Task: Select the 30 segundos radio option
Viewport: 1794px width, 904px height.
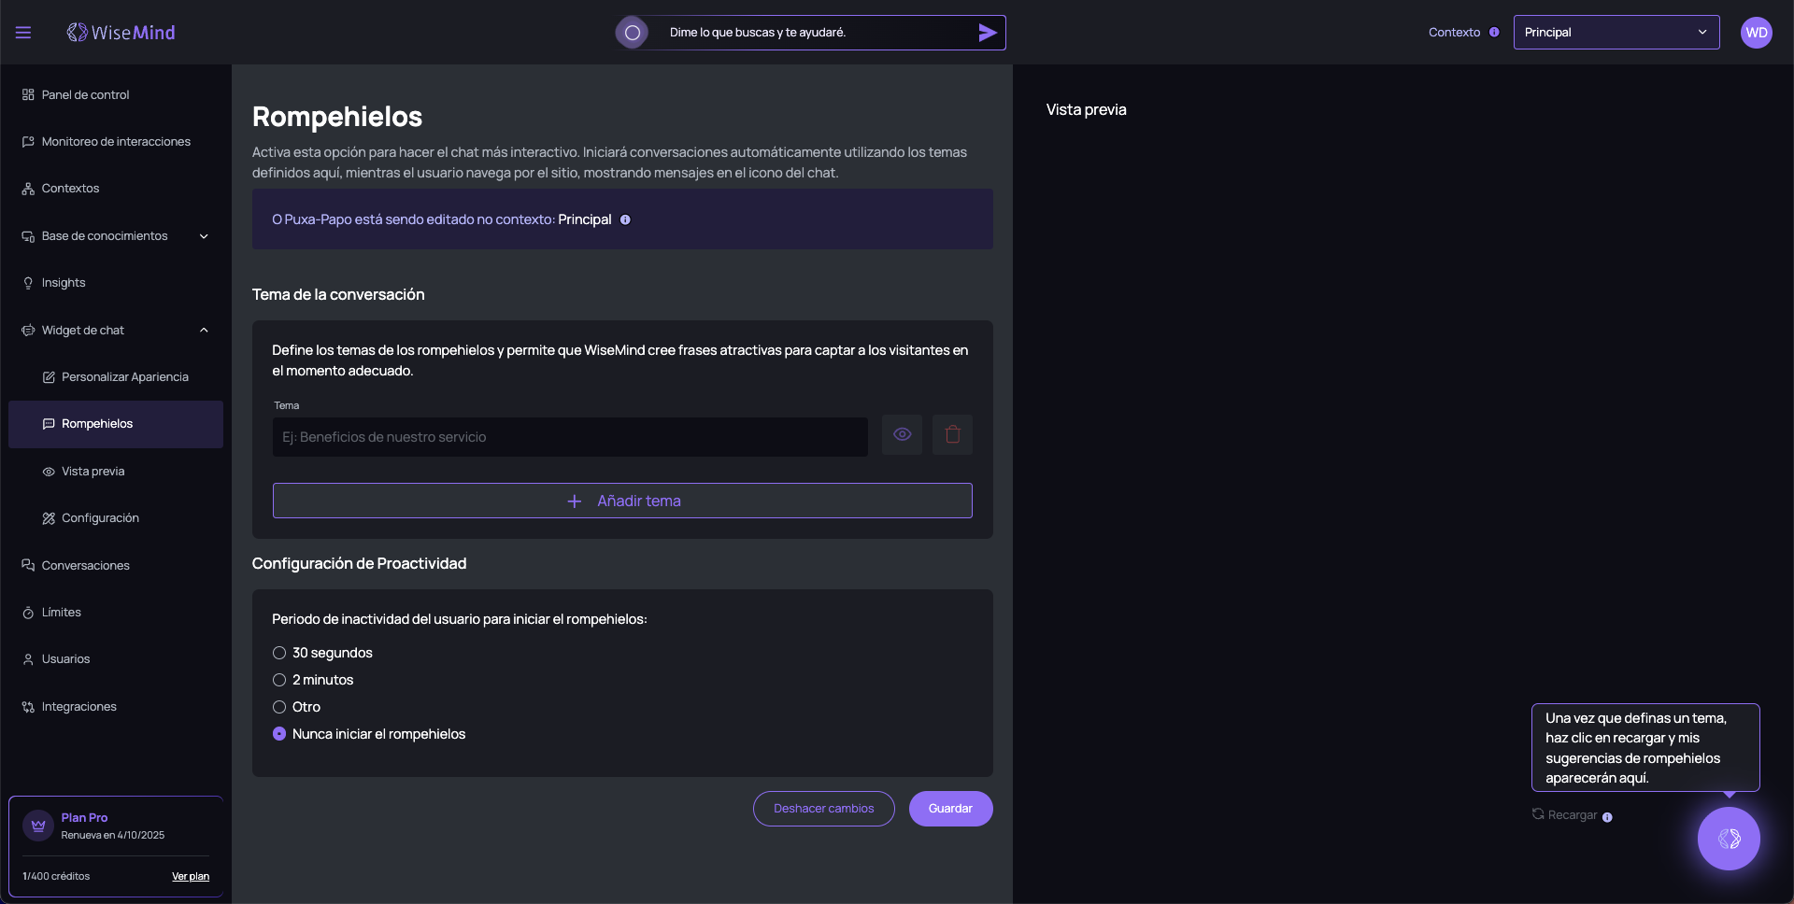Action: click(x=279, y=653)
